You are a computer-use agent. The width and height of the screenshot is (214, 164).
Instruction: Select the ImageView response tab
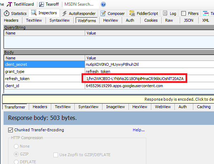pos(115,107)
